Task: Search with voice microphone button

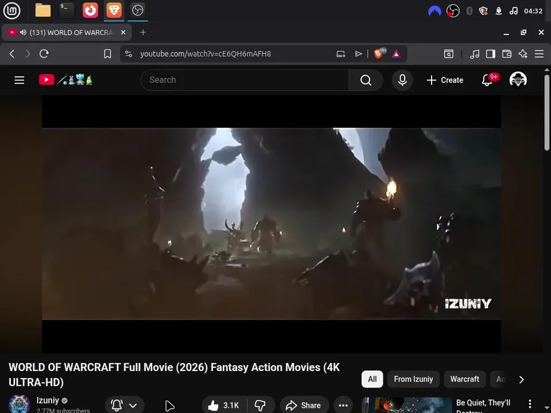Action: tap(402, 80)
